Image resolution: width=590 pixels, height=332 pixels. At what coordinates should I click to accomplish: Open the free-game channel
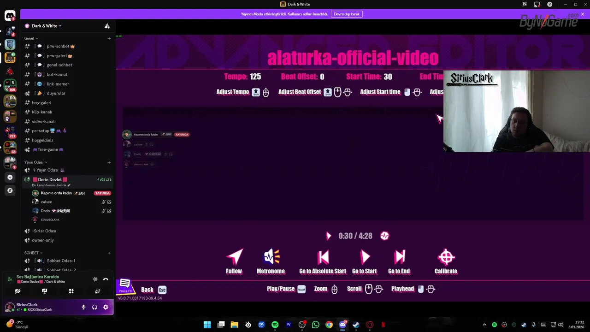click(x=68, y=149)
